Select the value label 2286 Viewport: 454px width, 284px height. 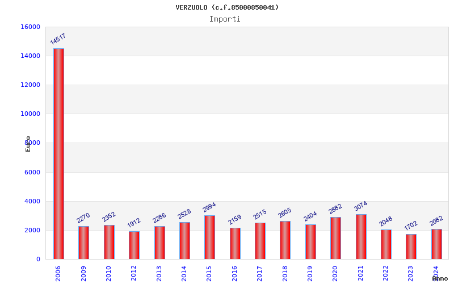click(159, 218)
